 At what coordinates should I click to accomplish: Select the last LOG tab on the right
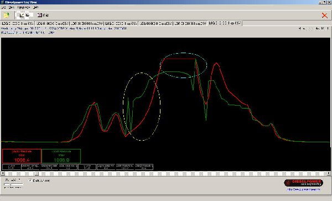225,23
